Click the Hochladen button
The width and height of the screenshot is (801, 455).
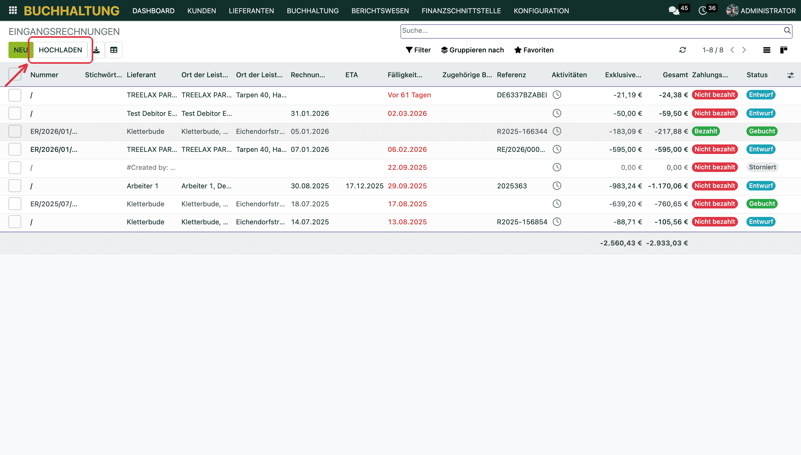click(60, 50)
